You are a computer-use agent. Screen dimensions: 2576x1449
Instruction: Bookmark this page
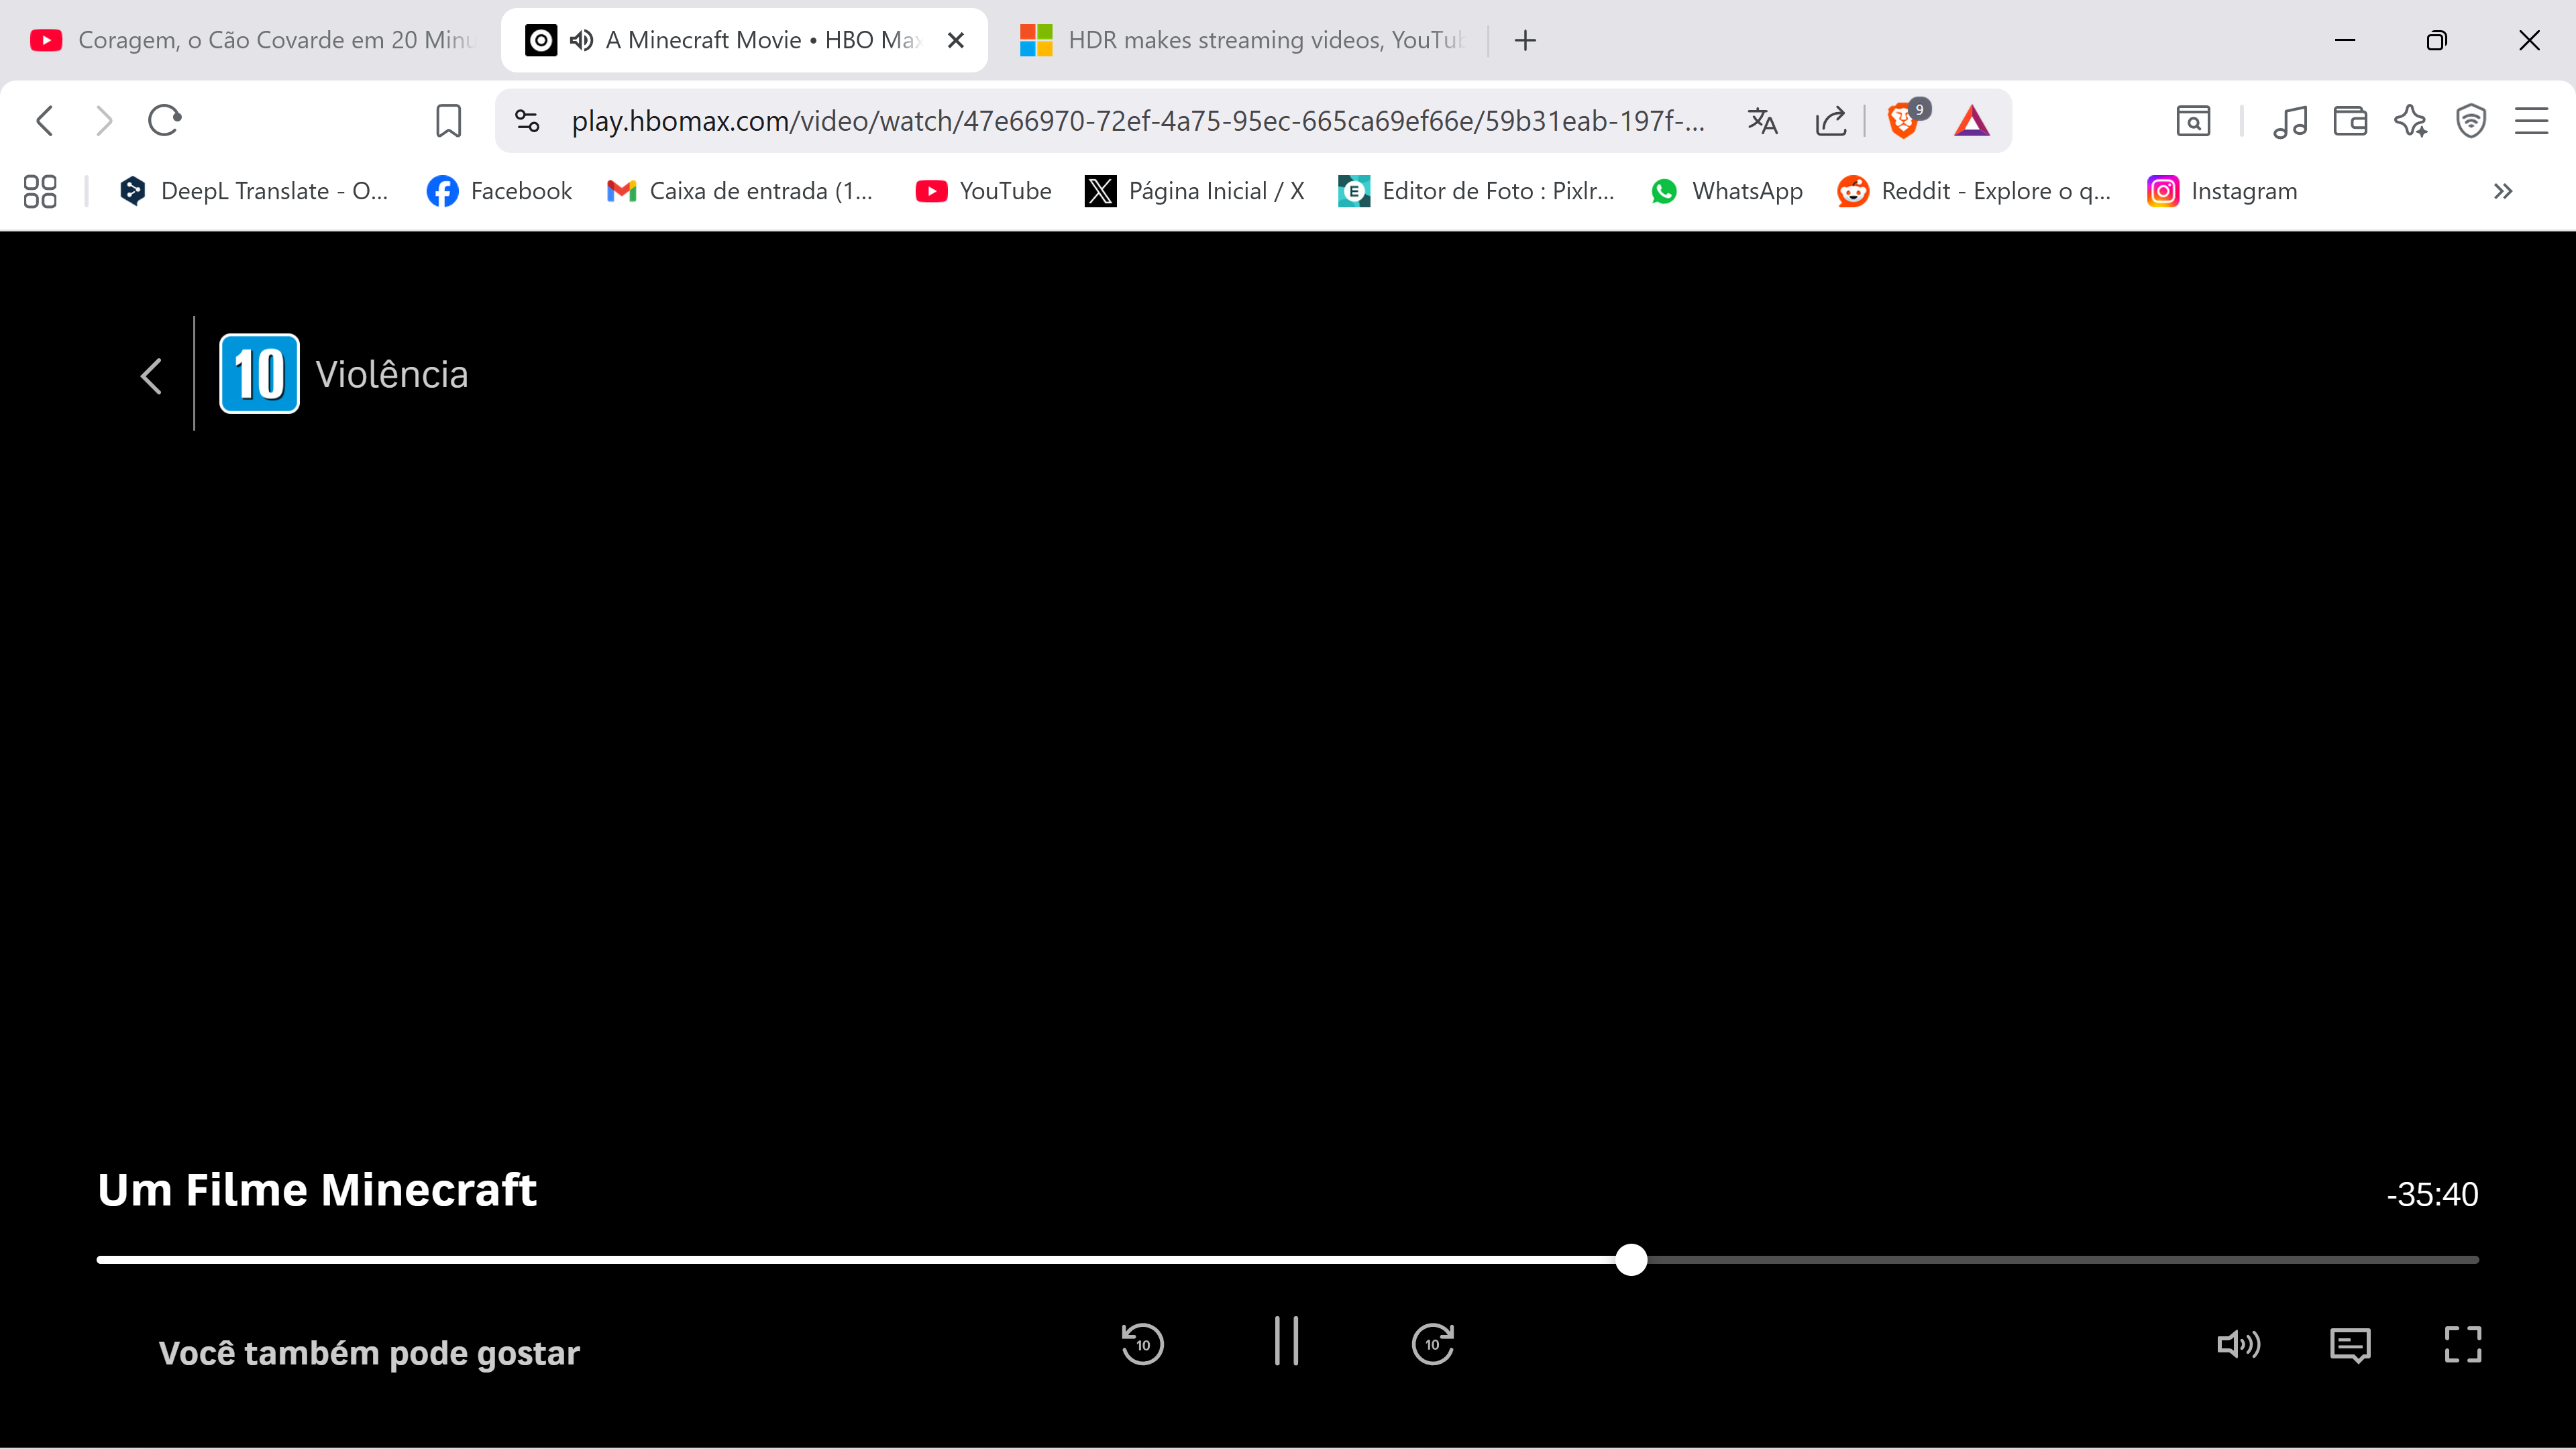(448, 121)
